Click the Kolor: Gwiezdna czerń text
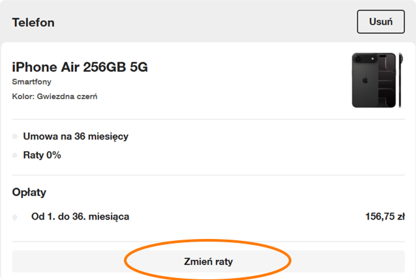This screenshot has width=416, height=280. pyautogui.click(x=55, y=97)
